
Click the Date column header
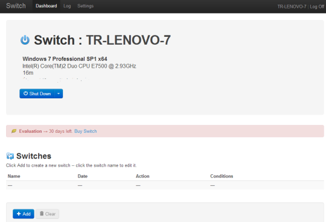click(83, 176)
